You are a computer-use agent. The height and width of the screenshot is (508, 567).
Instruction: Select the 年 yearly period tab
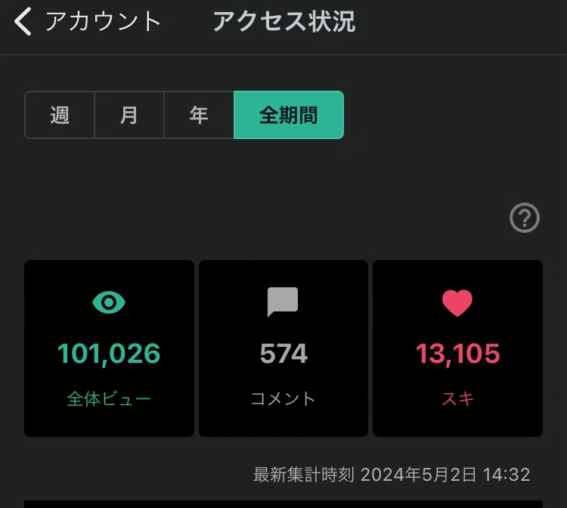tap(199, 115)
